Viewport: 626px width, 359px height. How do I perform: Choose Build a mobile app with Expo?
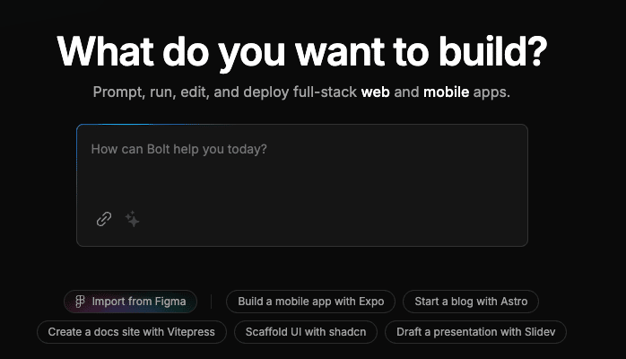[310, 302]
